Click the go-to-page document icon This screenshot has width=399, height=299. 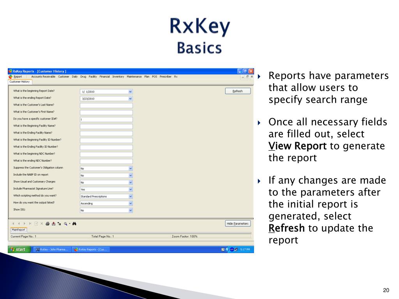tap(36, 224)
